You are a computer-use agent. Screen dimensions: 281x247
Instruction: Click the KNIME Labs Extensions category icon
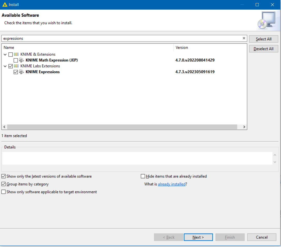pos(16,66)
